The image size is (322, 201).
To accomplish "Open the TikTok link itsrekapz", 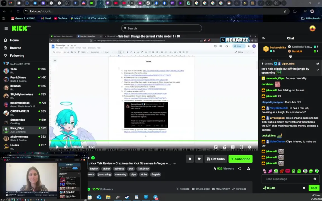I will tap(239, 189).
